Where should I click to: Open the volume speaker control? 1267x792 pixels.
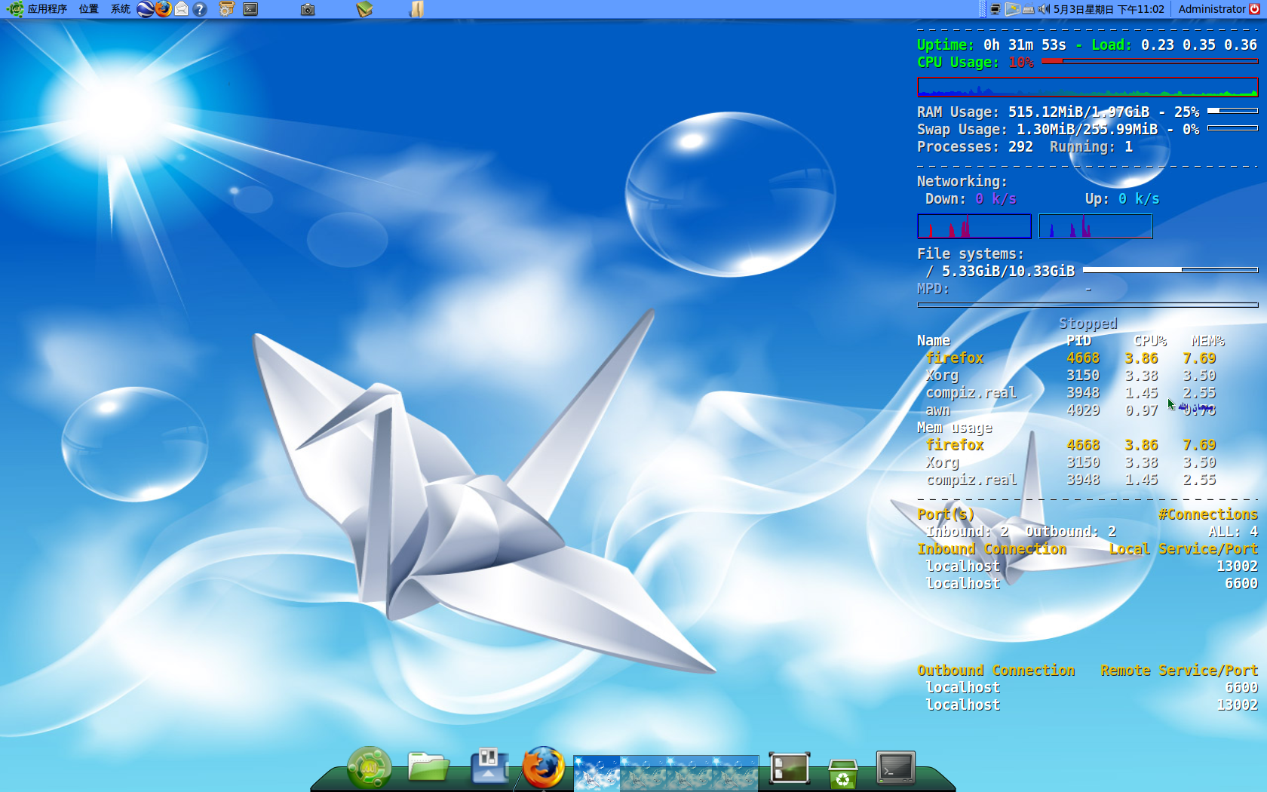[1044, 9]
